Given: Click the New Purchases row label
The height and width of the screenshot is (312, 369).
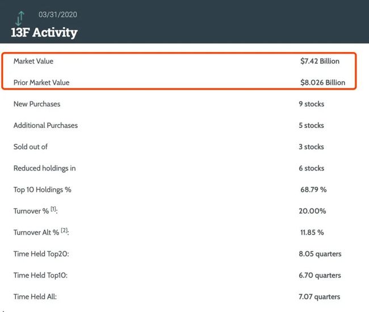Looking at the screenshot, I should tap(37, 104).
